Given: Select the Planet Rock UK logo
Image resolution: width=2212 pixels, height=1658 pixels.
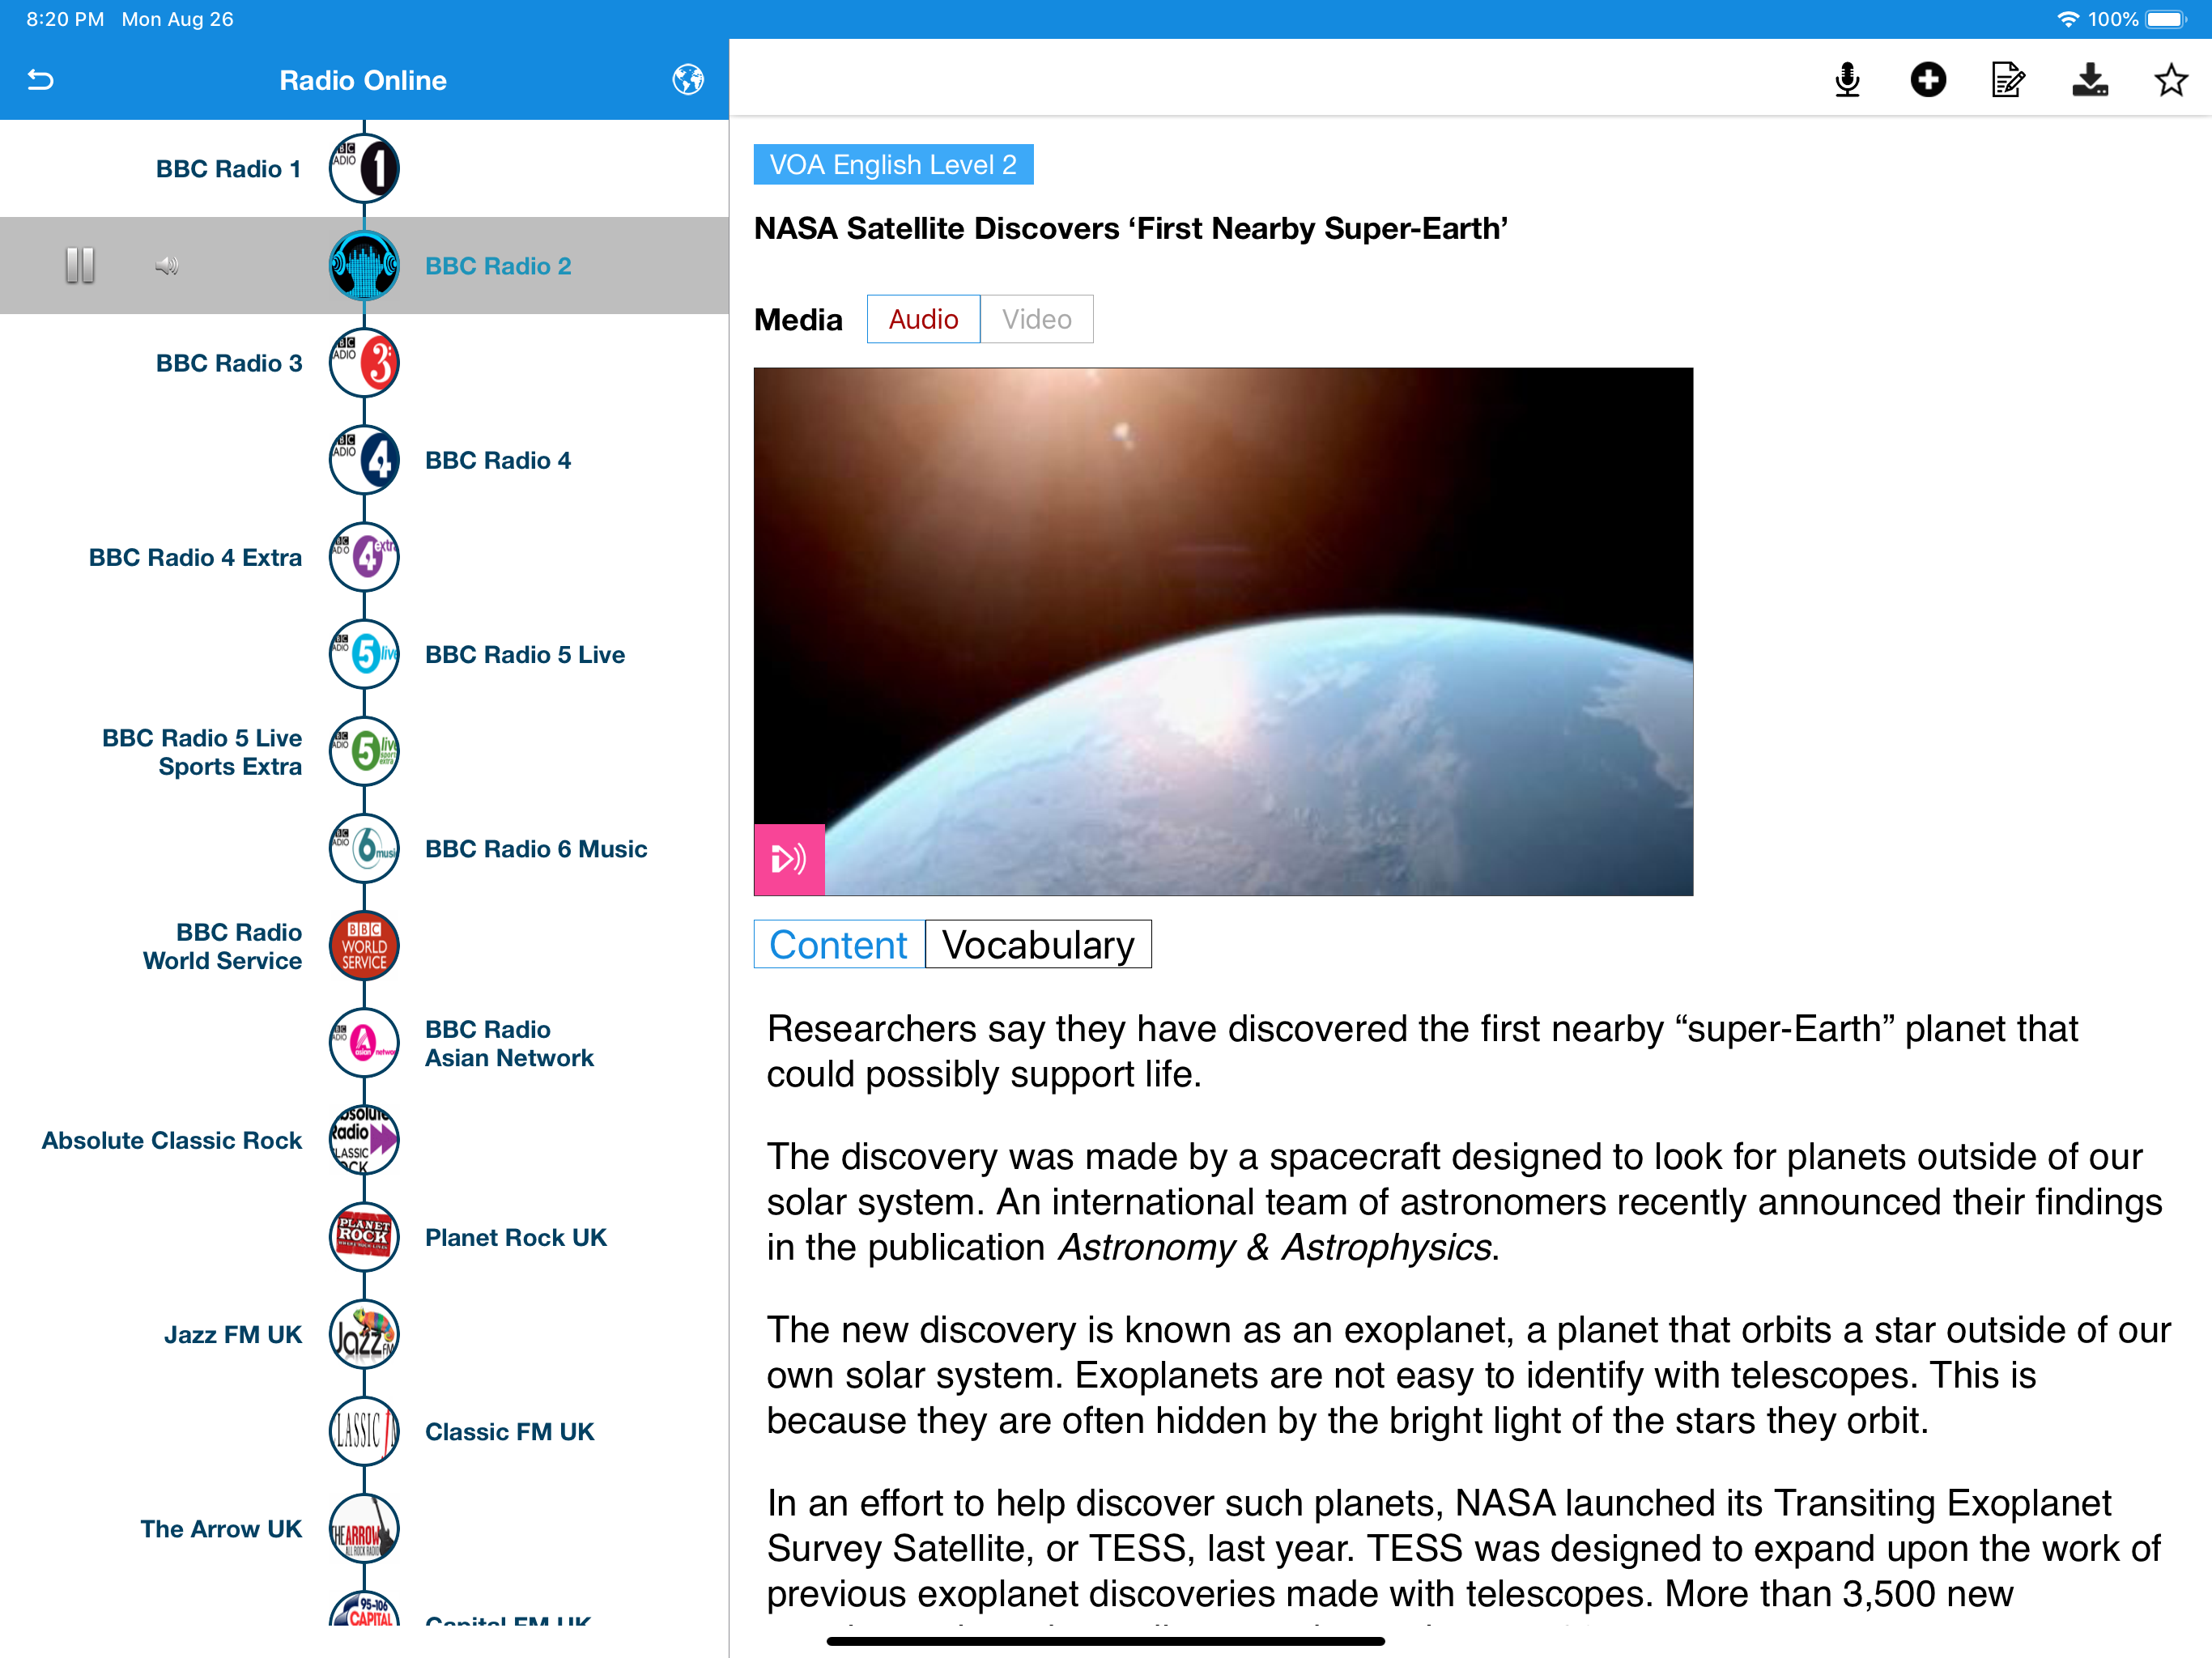Looking at the screenshot, I should tap(364, 1237).
